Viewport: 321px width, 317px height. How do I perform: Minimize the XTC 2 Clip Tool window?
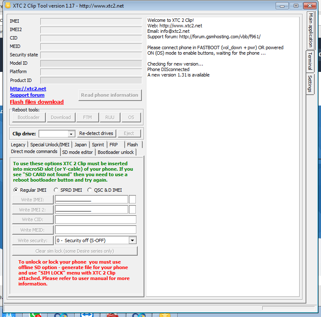pyautogui.click(x=282, y=6)
